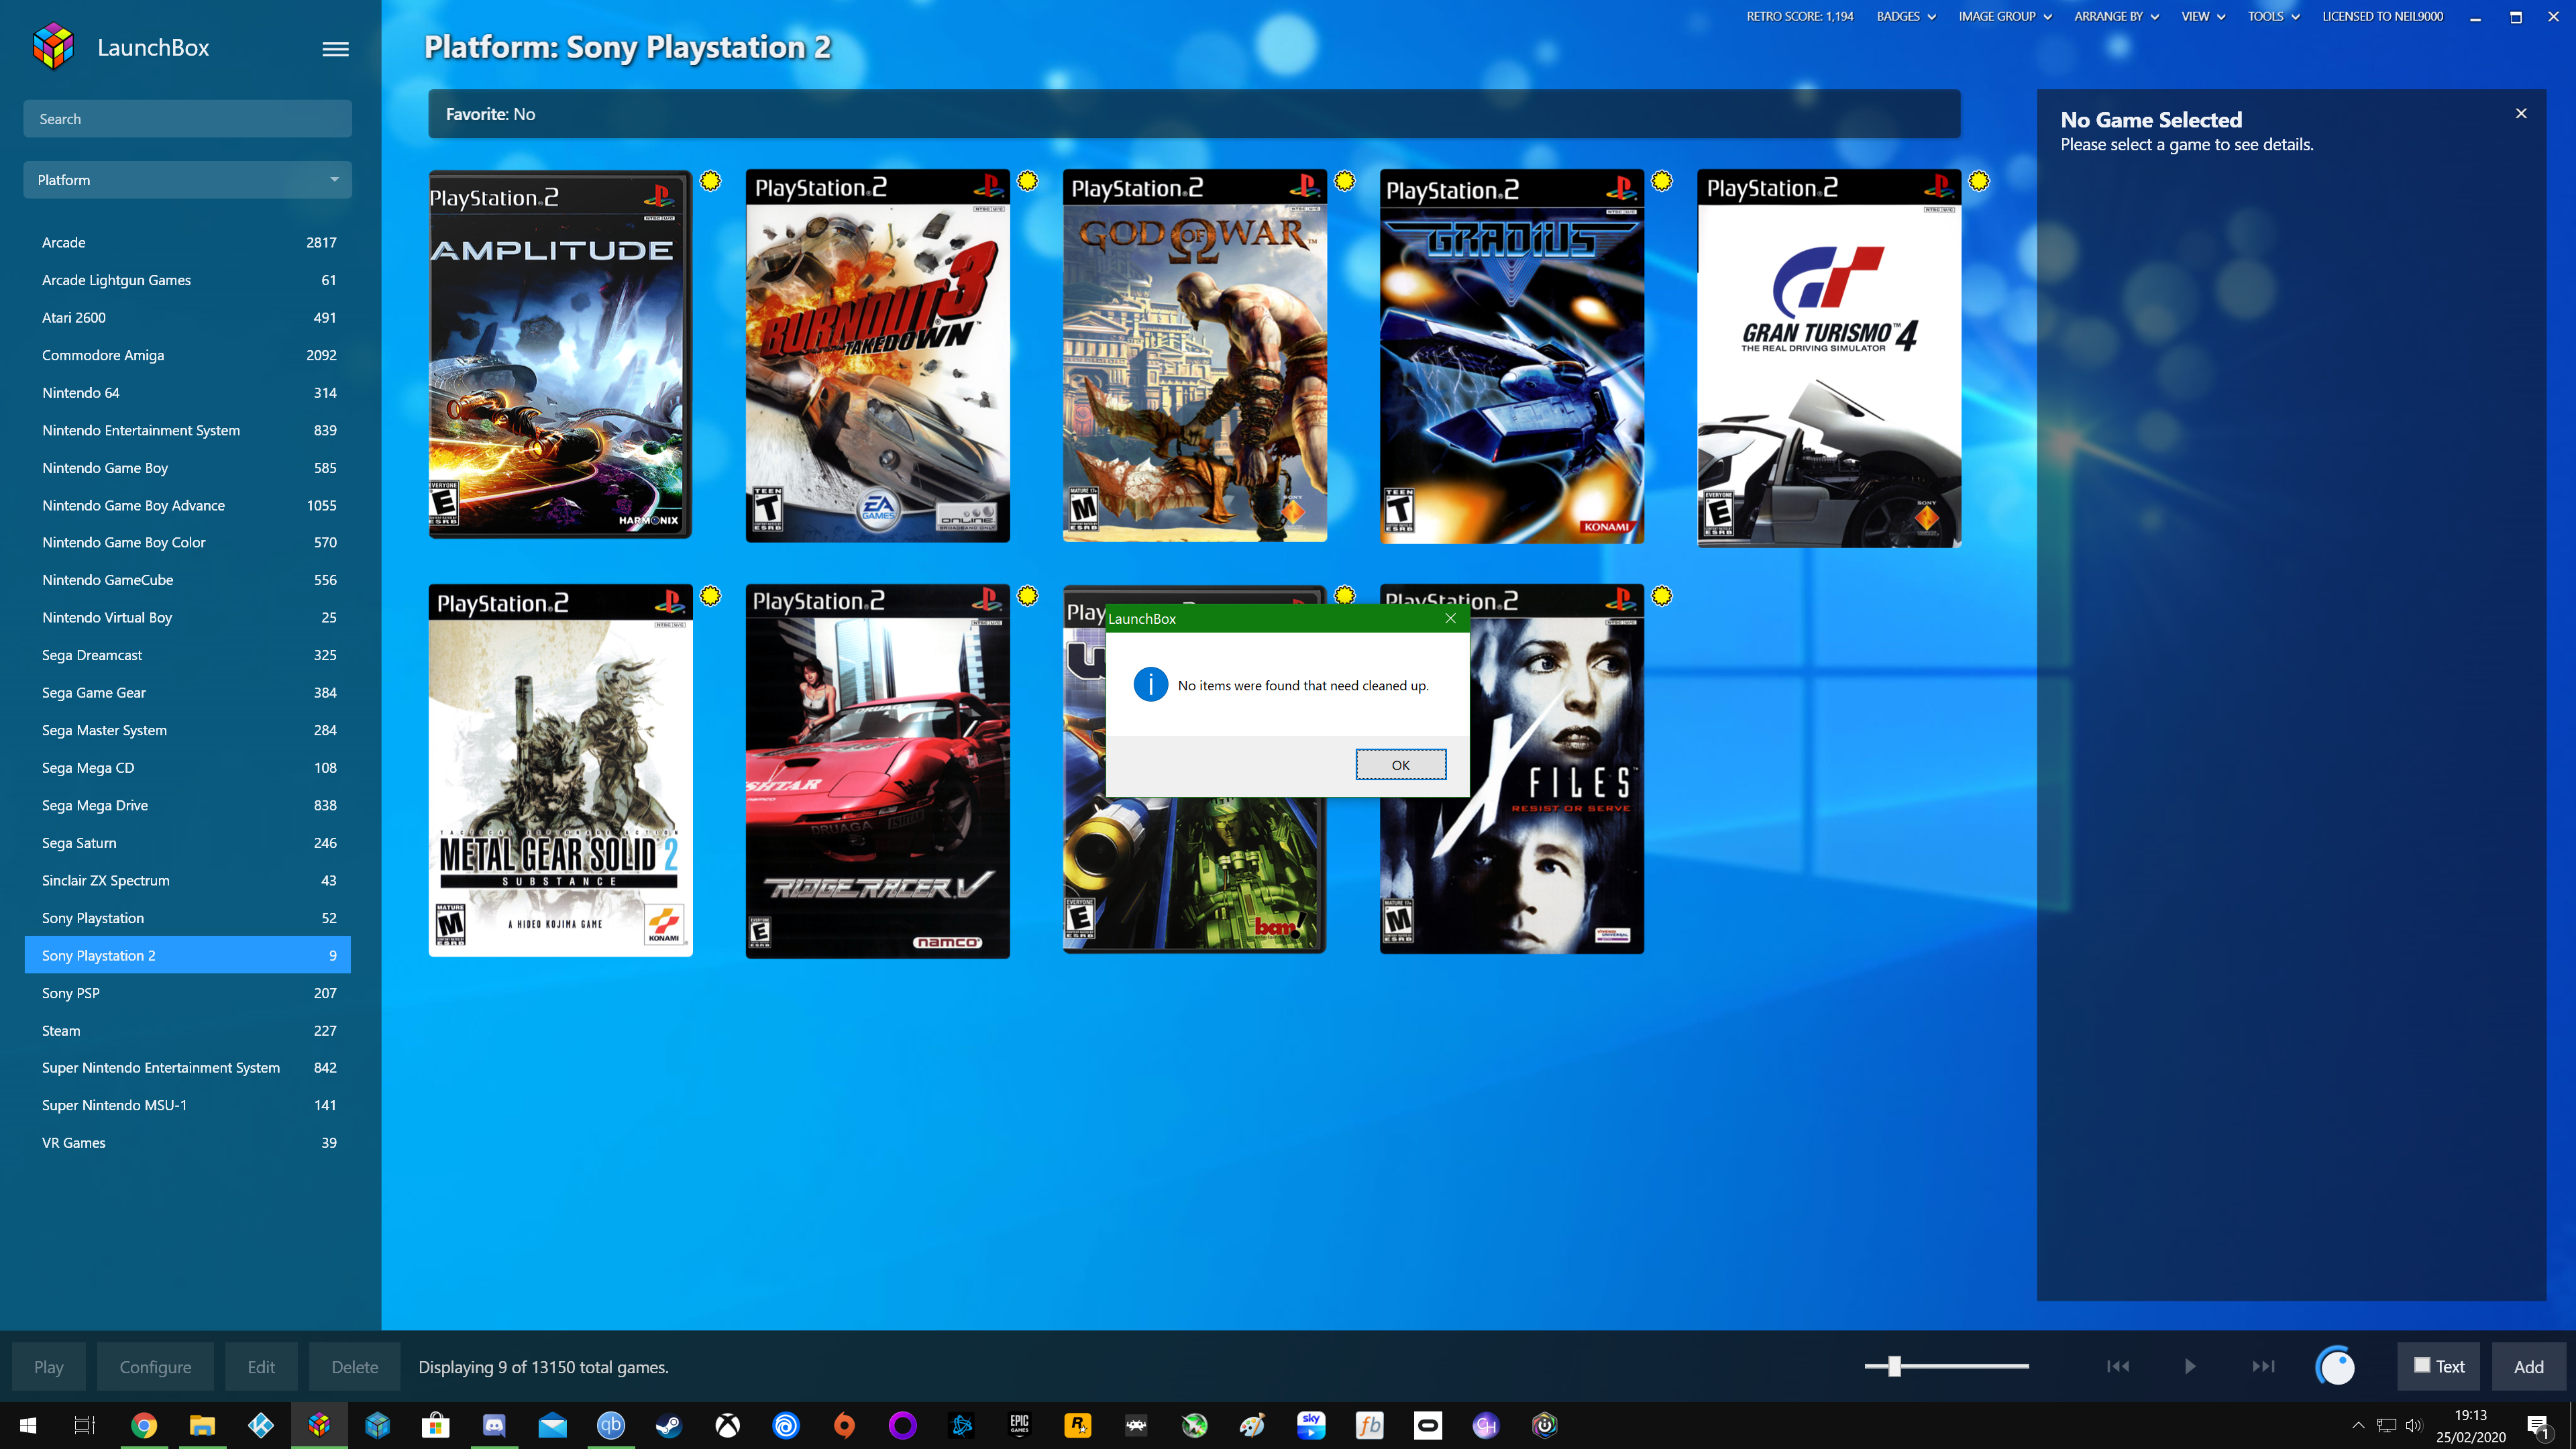Toggle favorite star on Gradius V
This screenshot has width=2576, height=1449.
pyautogui.click(x=1662, y=181)
